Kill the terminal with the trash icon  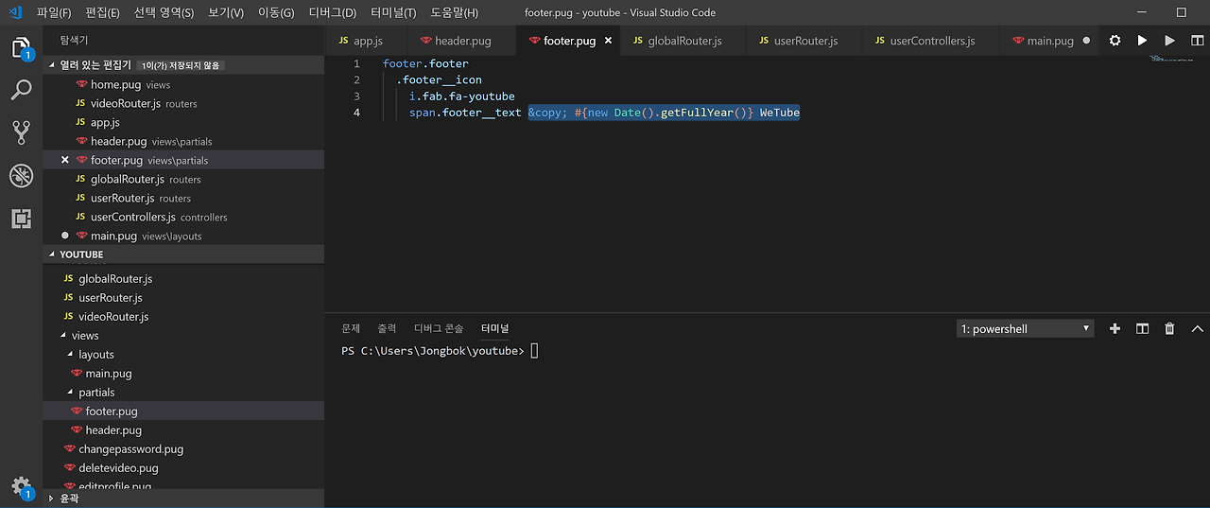point(1169,328)
